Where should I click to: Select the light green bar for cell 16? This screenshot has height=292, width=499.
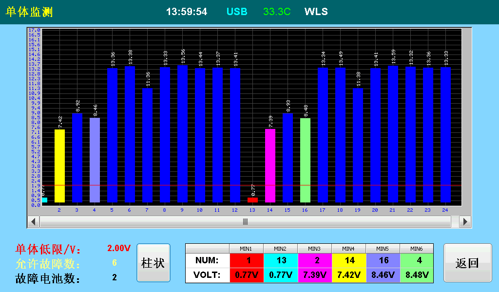[x=305, y=161]
